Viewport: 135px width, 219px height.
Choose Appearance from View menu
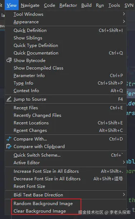pos(66,22)
